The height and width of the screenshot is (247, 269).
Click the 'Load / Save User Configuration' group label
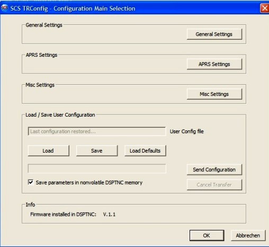click(60, 115)
